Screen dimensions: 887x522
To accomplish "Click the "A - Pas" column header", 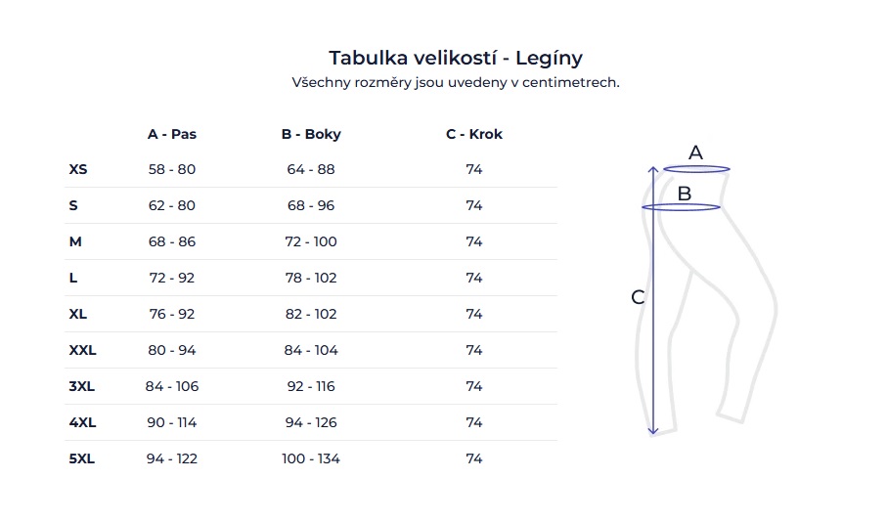I will [172, 134].
